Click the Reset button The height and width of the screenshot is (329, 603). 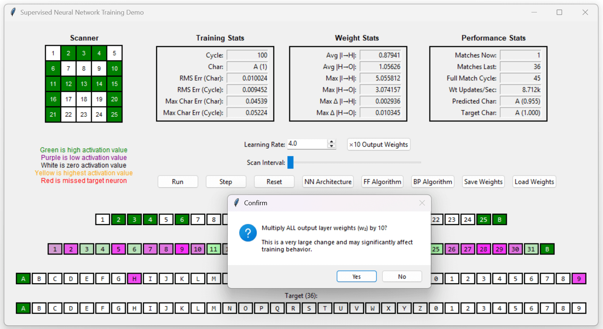click(274, 181)
